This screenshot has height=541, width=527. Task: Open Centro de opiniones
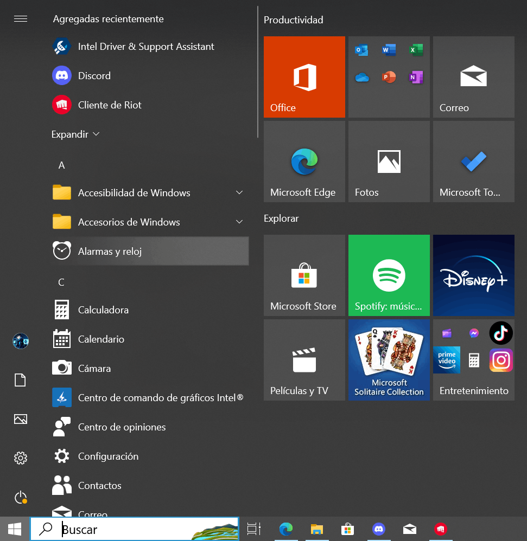(150, 427)
